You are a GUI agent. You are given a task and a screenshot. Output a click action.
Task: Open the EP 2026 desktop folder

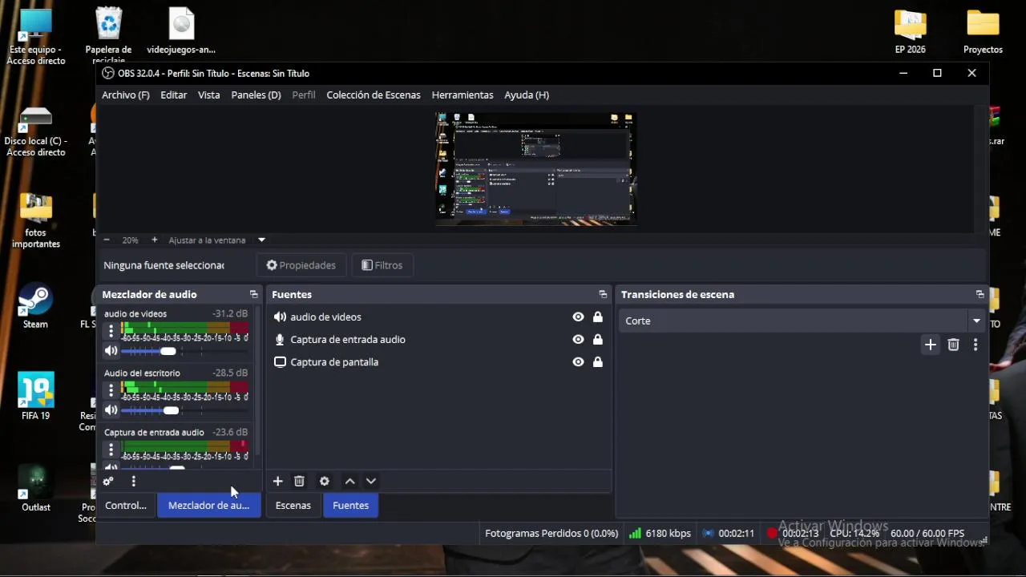click(911, 32)
